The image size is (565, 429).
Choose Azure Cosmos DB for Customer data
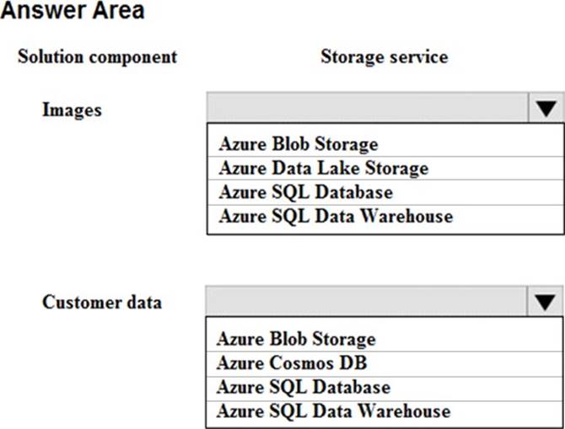[x=292, y=363]
